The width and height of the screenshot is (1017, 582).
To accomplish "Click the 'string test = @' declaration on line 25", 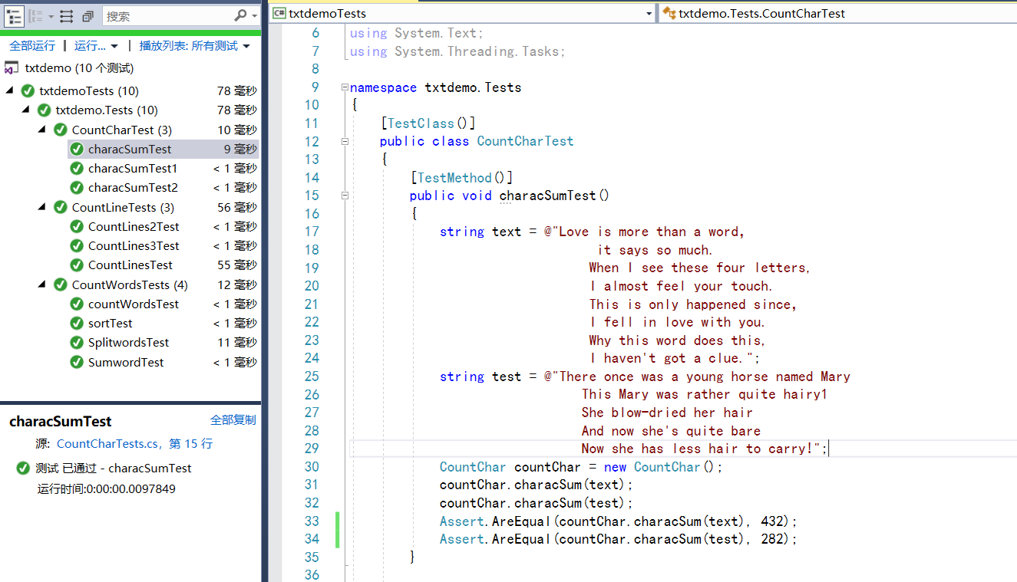I will [645, 376].
